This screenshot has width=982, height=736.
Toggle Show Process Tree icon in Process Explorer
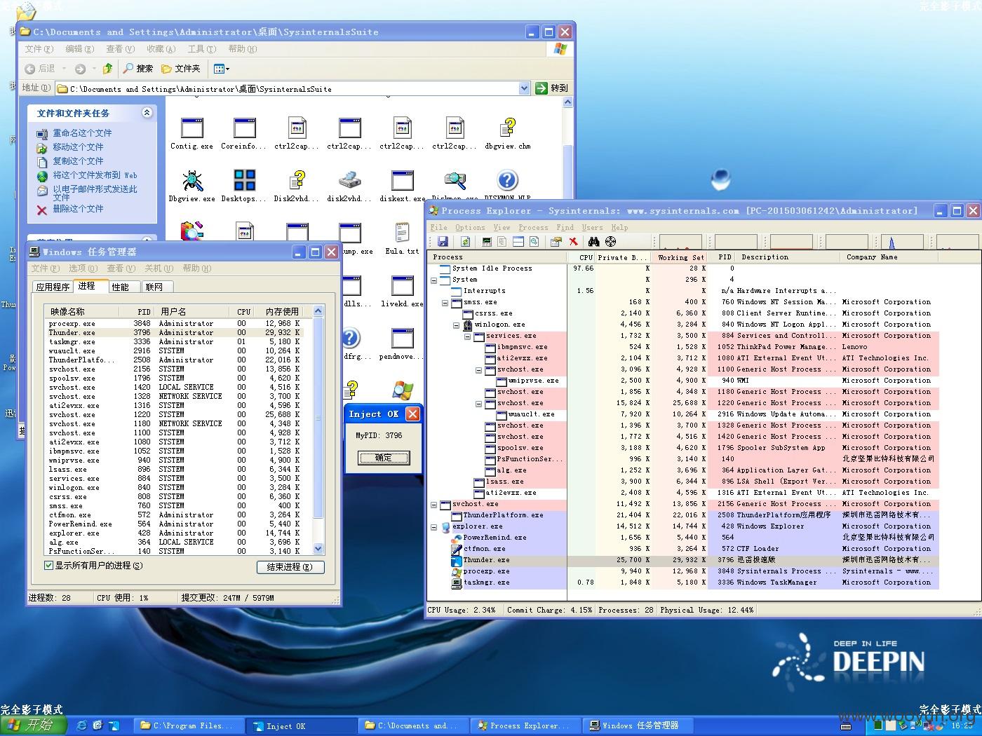[502, 242]
